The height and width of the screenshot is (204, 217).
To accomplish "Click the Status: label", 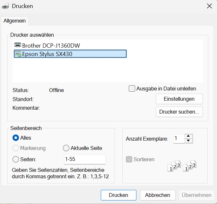I will [21, 90].
